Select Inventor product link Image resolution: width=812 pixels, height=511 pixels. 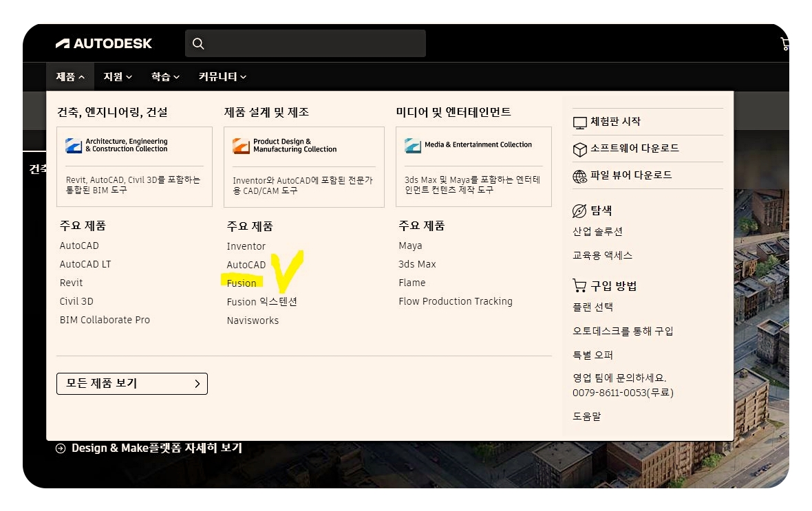(x=246, y=246)
